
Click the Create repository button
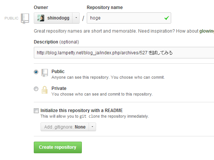pyautogui.click(x=58, y=147)
